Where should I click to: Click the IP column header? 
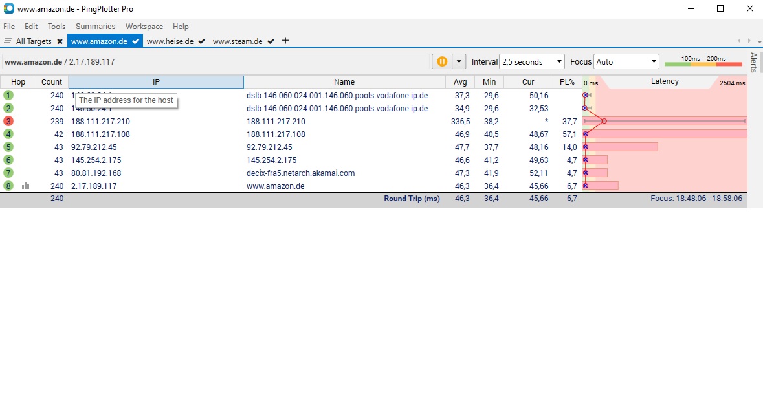156,81
